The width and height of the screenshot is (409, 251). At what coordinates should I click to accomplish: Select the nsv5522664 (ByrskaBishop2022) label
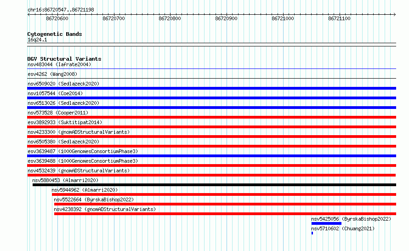point(94,200)
